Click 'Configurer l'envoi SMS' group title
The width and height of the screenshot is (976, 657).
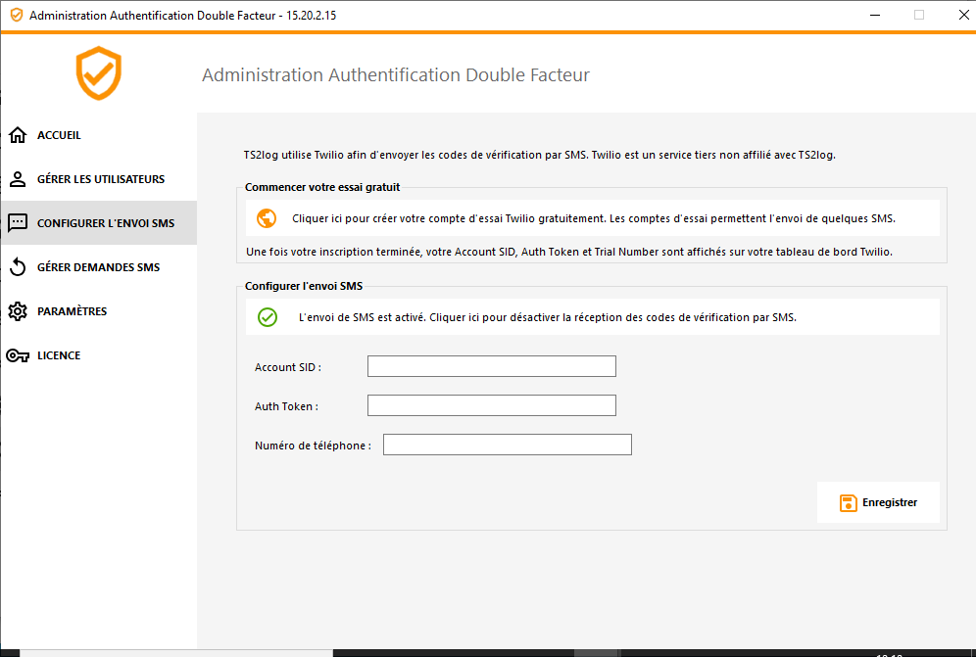pos(304,286)
